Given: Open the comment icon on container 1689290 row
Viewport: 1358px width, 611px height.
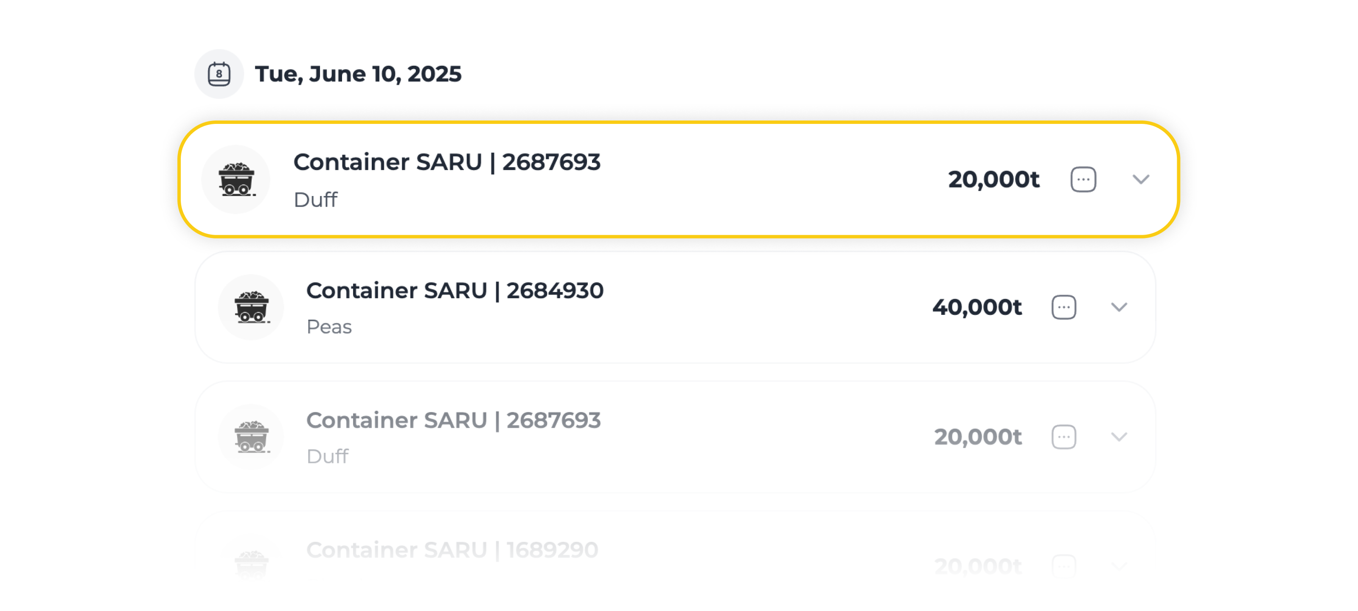Looking at the screenshot, I should (x=1064, y=566).
